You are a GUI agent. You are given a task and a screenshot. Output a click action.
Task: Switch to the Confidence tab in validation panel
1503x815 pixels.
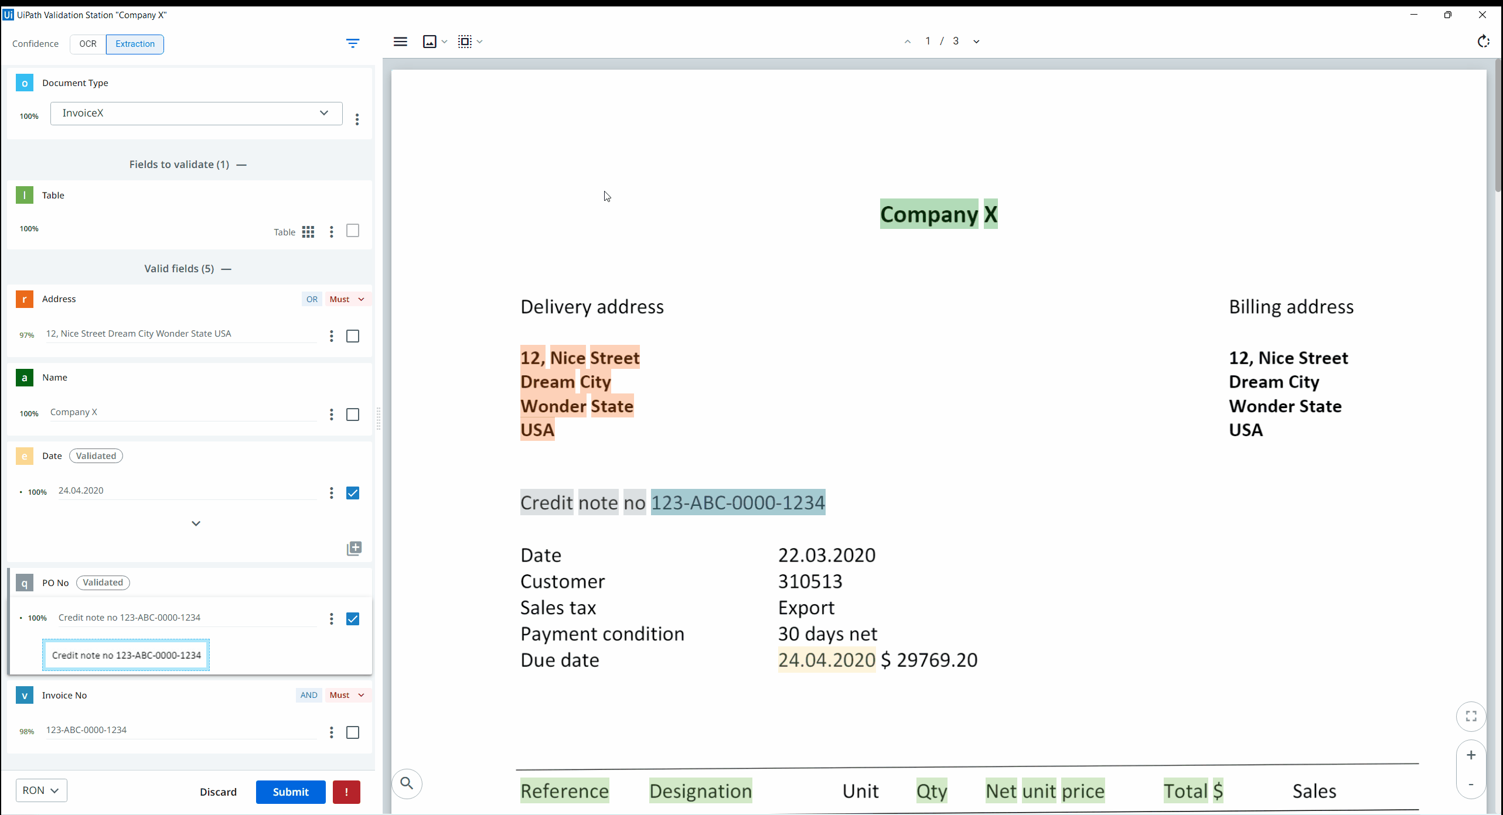pyautogui.click(x=35, y=43)
